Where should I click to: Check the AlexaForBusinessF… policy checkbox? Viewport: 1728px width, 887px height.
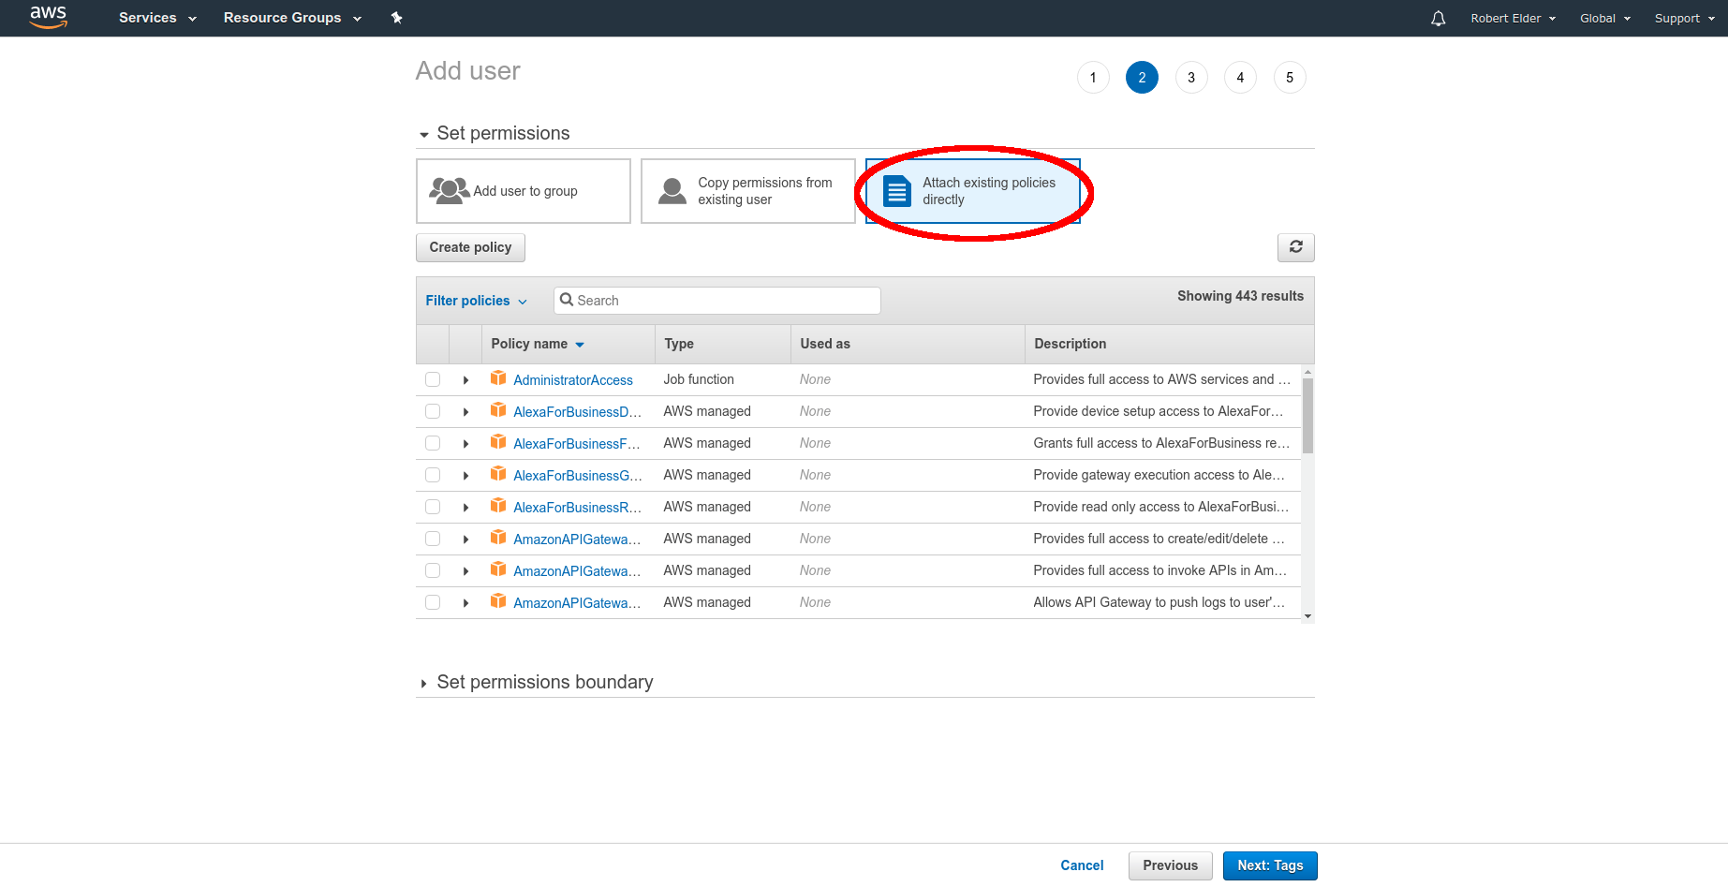click(433, 443)
